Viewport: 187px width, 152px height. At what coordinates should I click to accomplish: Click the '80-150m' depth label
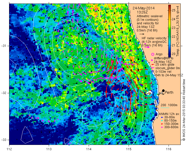coord(170,121)
